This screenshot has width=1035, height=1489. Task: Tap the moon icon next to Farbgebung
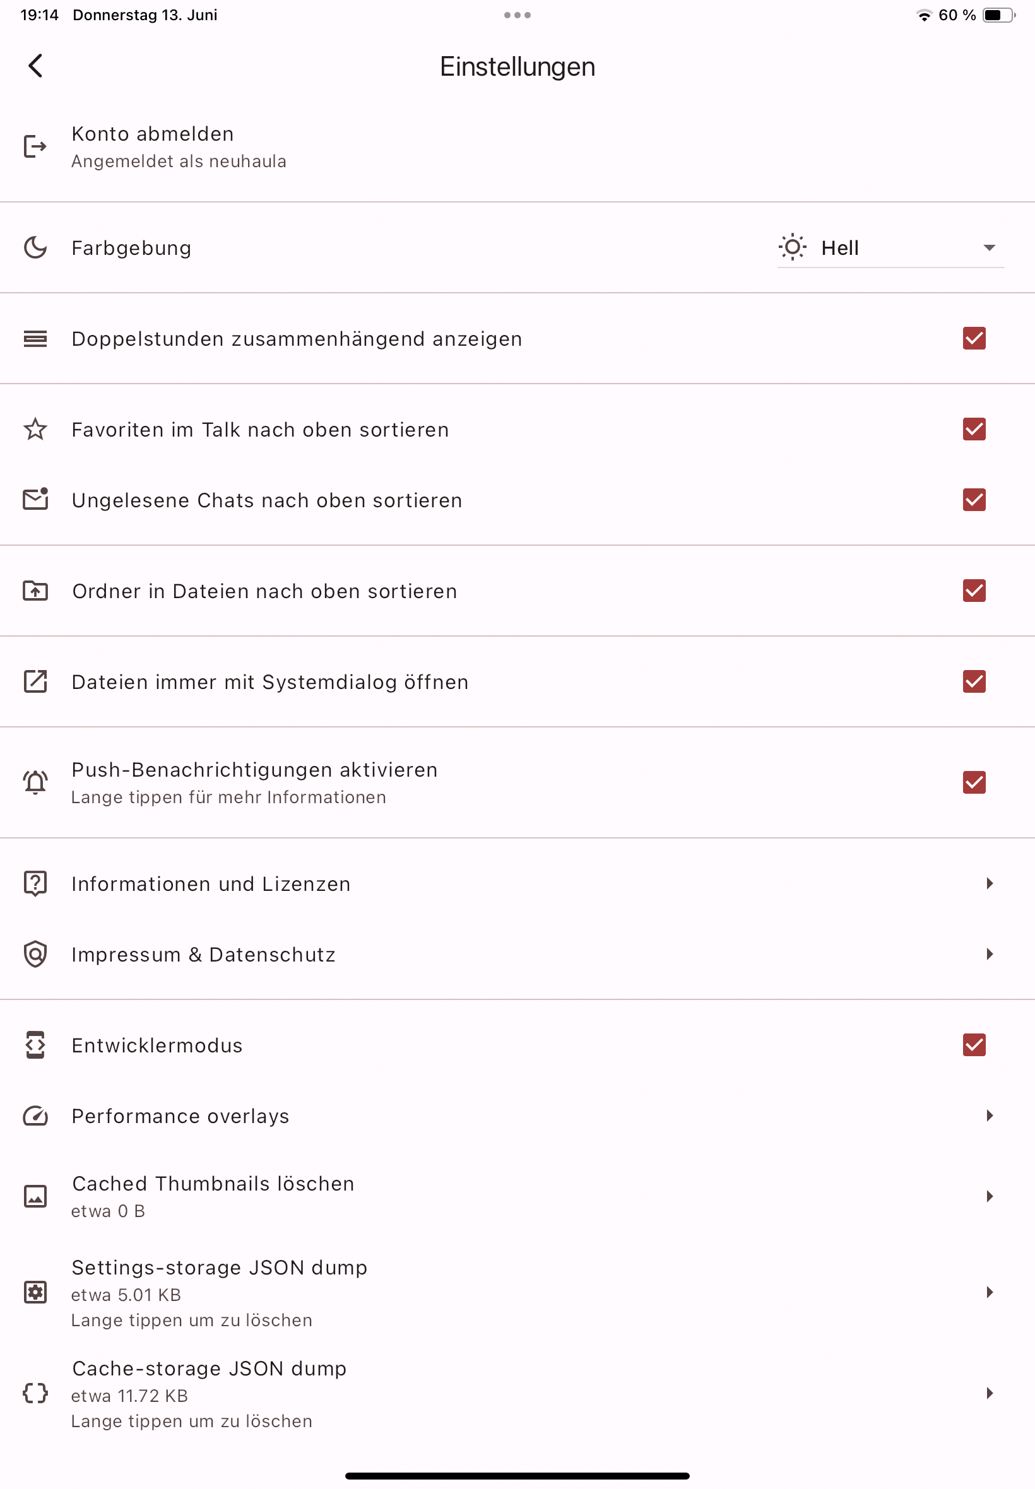pos(35,247)
